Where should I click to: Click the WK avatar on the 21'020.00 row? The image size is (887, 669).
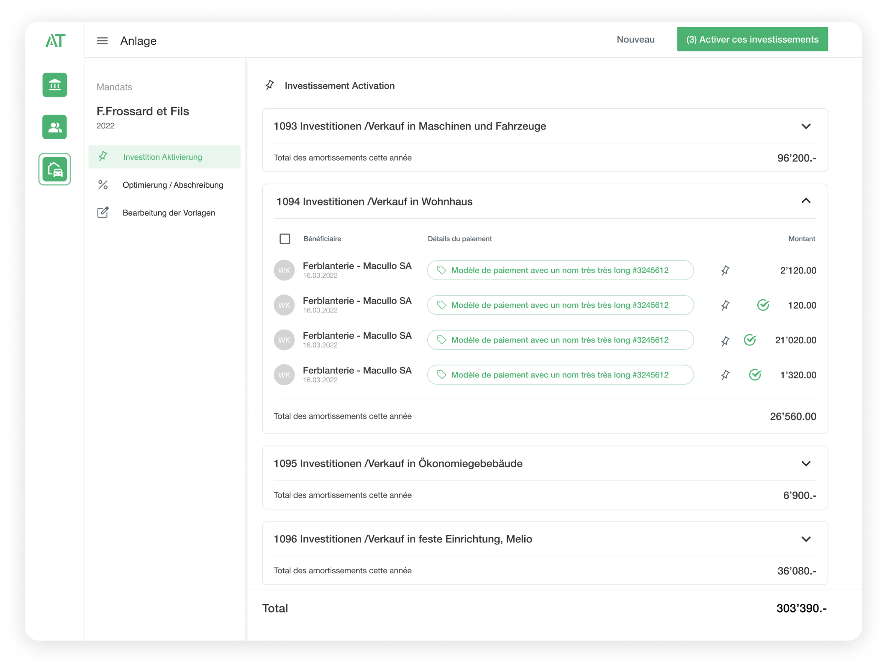pyautogui.click(x=284, y=340)
